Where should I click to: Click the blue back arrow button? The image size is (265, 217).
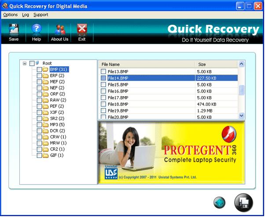click(219, 202)
